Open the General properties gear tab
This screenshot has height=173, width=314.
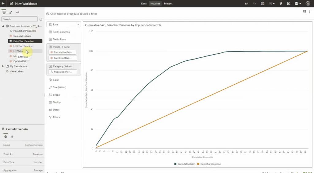tap(6, 136)
